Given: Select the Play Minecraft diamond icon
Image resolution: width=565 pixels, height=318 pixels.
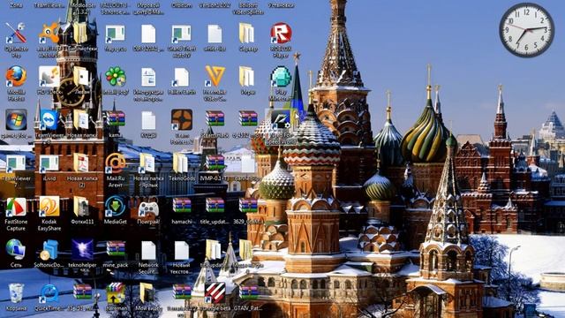Looking at the screenshot, I should pos(281,77).
